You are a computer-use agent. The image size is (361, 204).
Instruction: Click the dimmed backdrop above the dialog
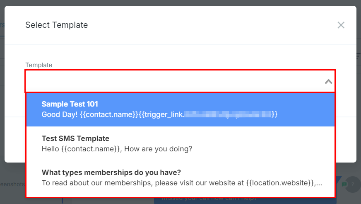[x=180, y=2]
